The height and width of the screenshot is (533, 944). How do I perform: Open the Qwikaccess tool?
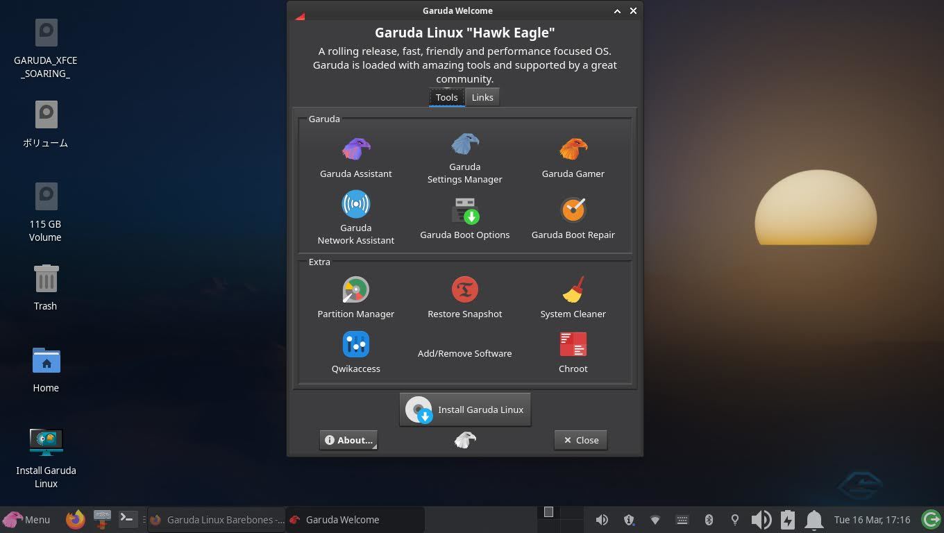(355, 352)
